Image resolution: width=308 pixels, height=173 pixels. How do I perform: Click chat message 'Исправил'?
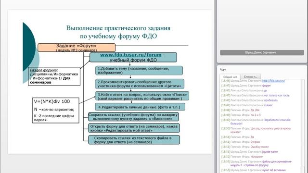click(x=257, y=157)
